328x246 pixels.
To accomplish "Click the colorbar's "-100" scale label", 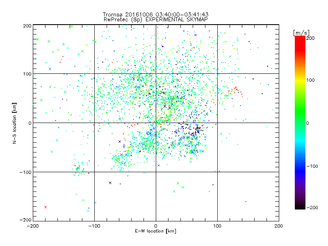I will [x=312, y=166].
